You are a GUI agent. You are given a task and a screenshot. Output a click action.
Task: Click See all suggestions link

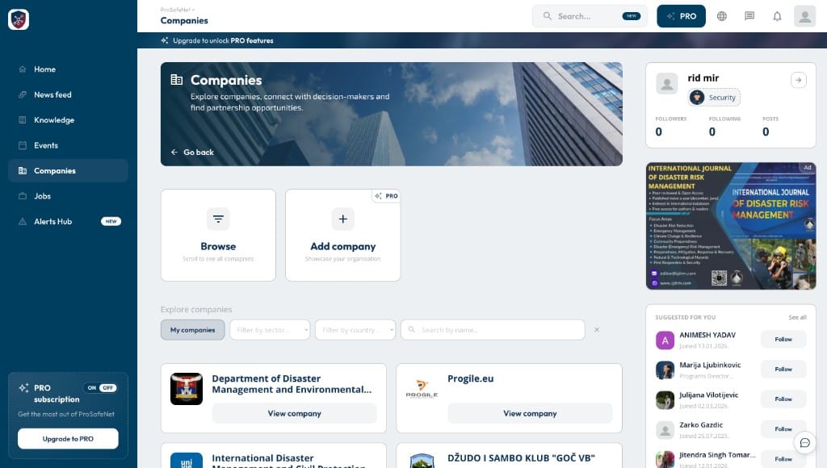tap(797, 317)
